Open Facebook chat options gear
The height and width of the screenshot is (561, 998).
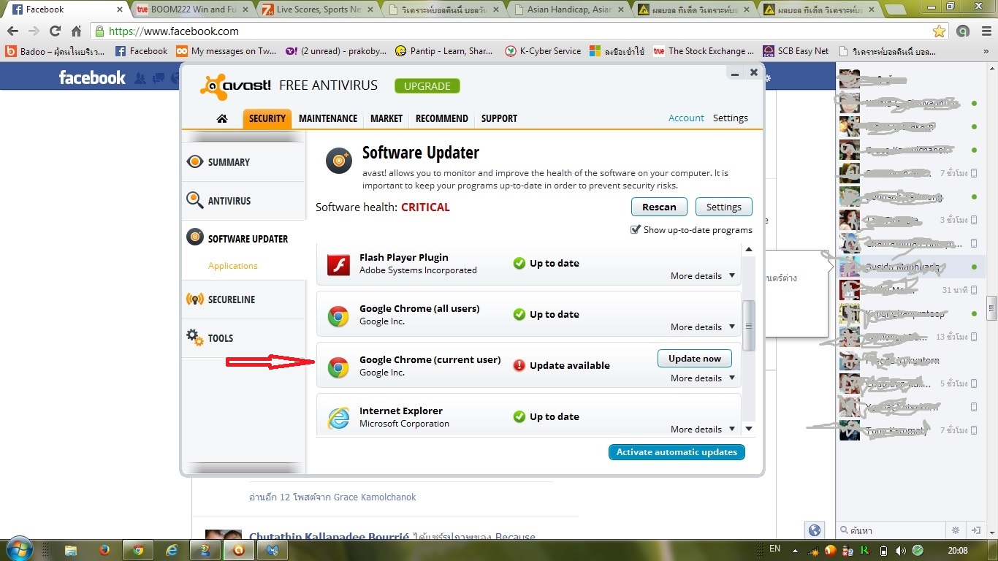tap(955, 530)
